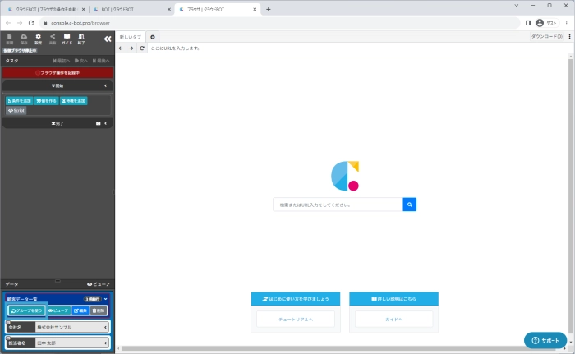
Task: Switch to the 新しいタブ embedded tab
Action: (x=131, y=37)
